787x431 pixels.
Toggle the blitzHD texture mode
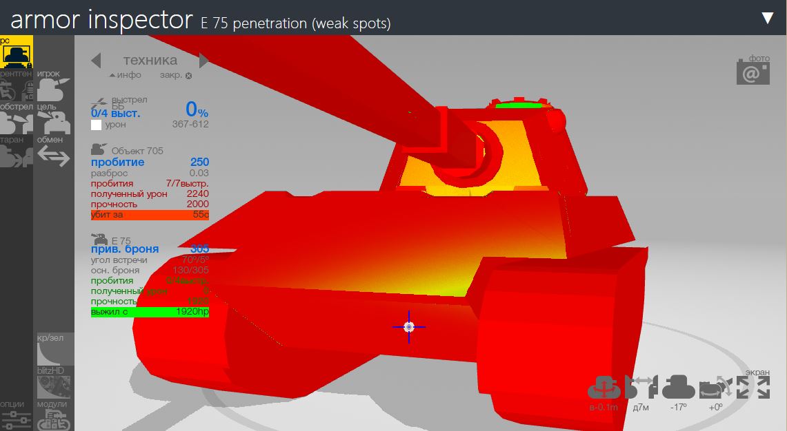click(54, 382)
